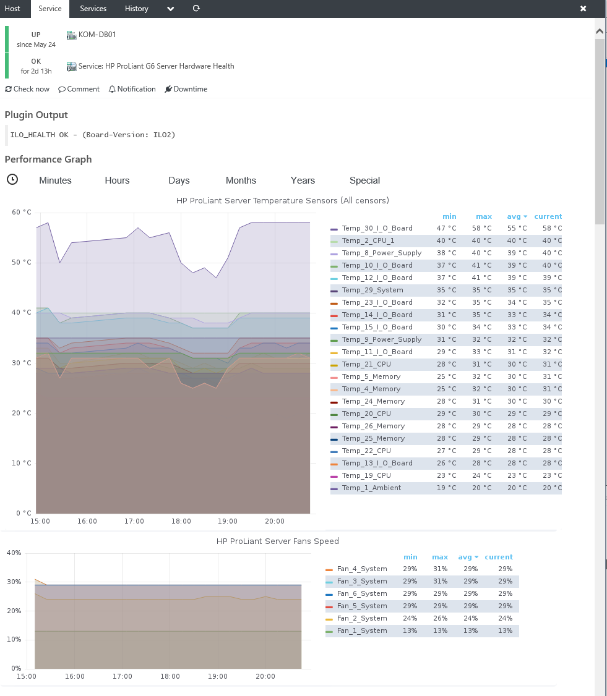Image resolution: width=607 pixels, height=696 pixels.
Task: Click the server icon next to KOM-DB01
Action: tap(71, 35)
